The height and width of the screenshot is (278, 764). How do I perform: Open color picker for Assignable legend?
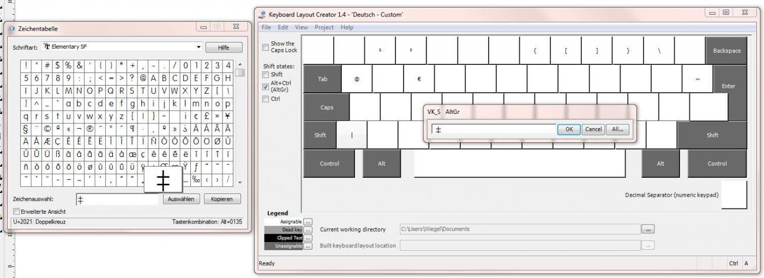pyautogui.click(x=308, y=222)
